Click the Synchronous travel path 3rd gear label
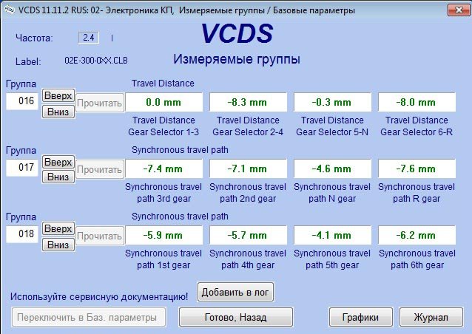 click(163, 193)
